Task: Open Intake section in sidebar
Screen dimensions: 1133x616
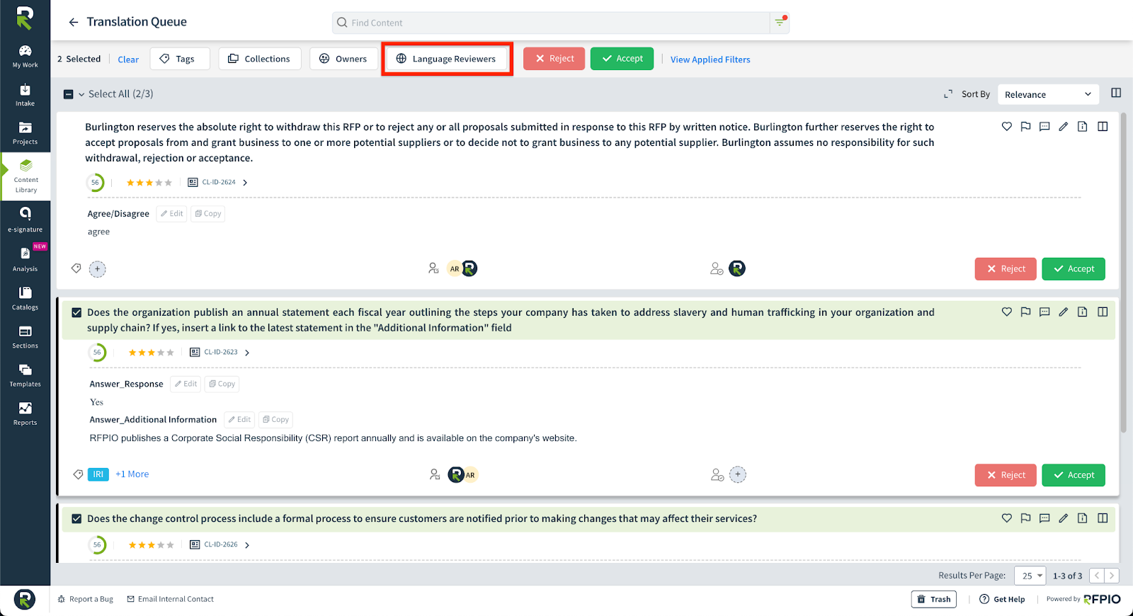Action: tap(25, 95)
